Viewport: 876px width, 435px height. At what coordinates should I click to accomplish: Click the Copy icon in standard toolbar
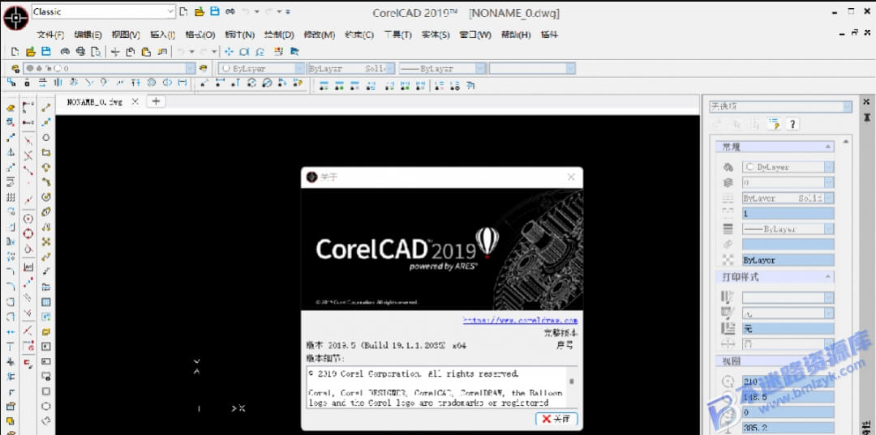click(130, 51)
